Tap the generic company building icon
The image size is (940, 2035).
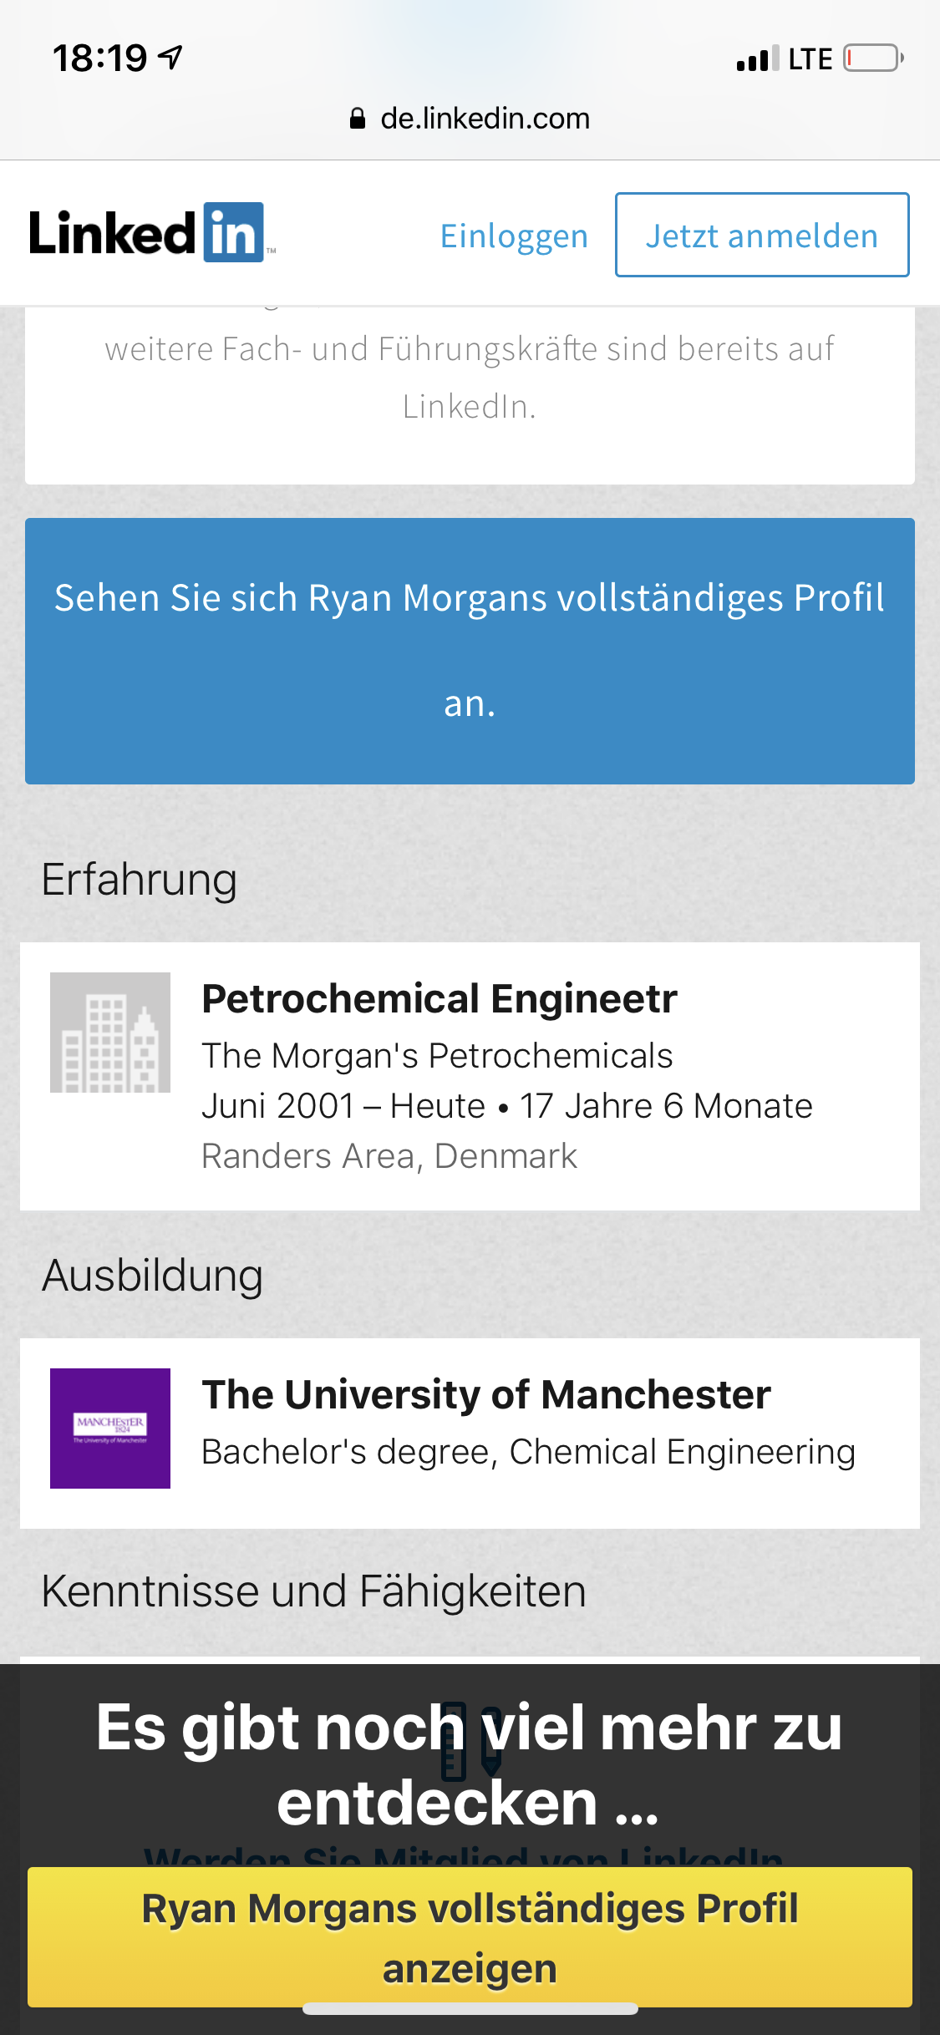(110, 1033)
